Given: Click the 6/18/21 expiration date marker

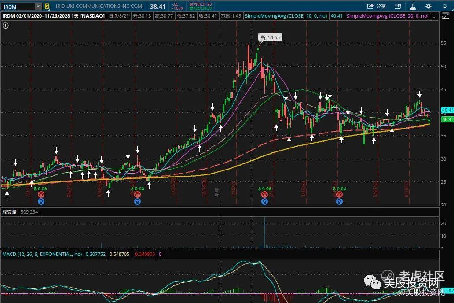Looking at the screenshot, I should (406, 189).
